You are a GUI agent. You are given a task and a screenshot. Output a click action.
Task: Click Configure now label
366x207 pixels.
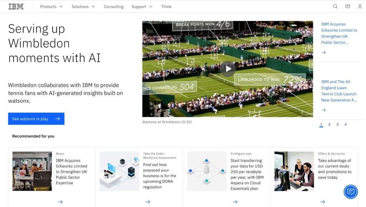pos(241,154)
